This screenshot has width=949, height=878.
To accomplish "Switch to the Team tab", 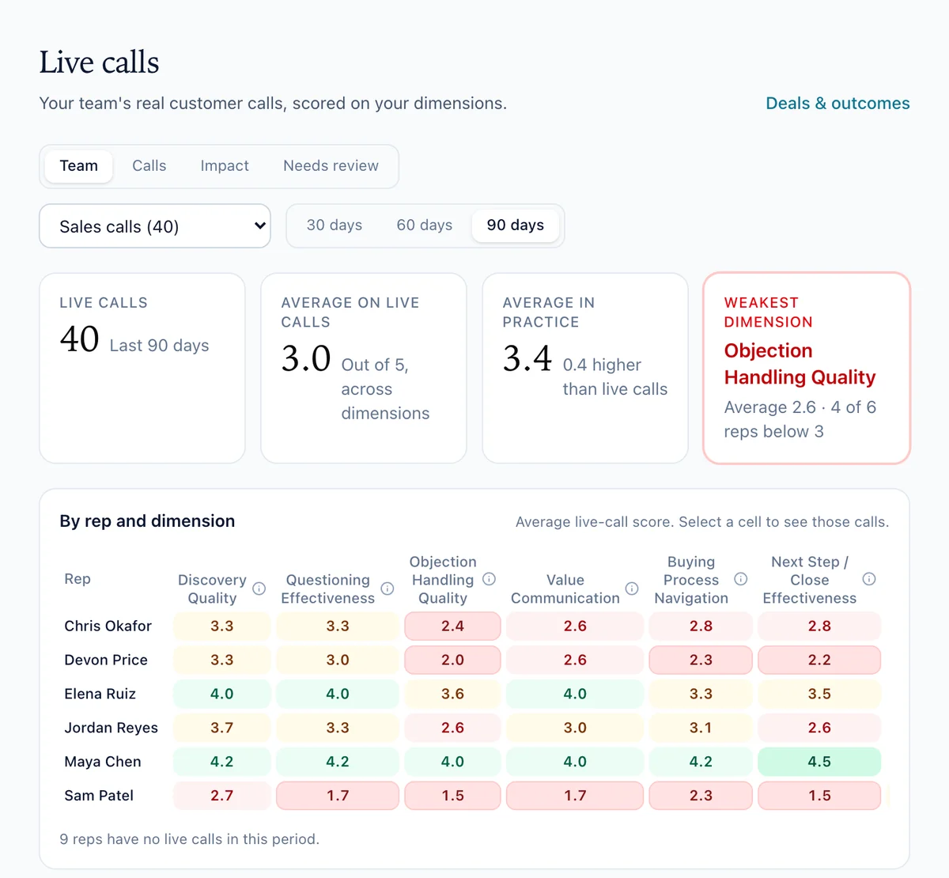I will pyautogui.click(x=79, y=166).
